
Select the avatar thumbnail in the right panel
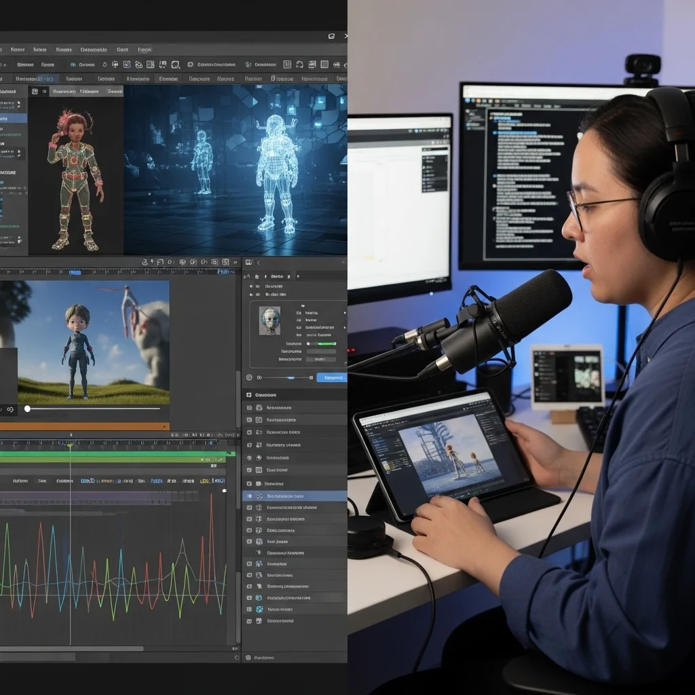(x=270, y=320)
